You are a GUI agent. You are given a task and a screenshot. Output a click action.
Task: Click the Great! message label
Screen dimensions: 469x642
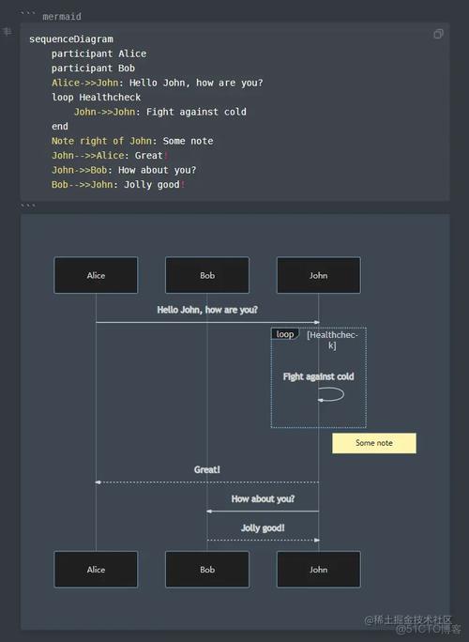point(207,469)
